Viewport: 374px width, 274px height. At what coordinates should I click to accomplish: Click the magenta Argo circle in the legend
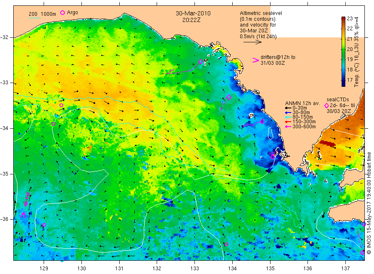62,12
